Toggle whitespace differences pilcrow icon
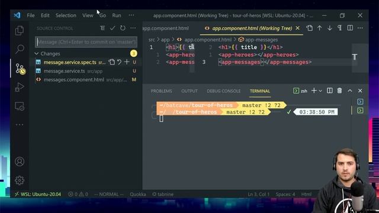The height and width of the screenshot is (213, 379). (x=339, y=28)
